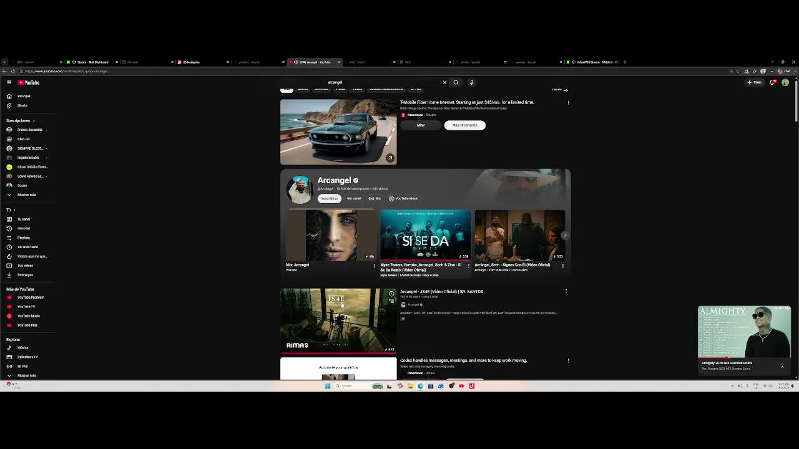The image size is (799, 449).
Task: Open options for Arcangel JS4E video
Action: (566, 291)
